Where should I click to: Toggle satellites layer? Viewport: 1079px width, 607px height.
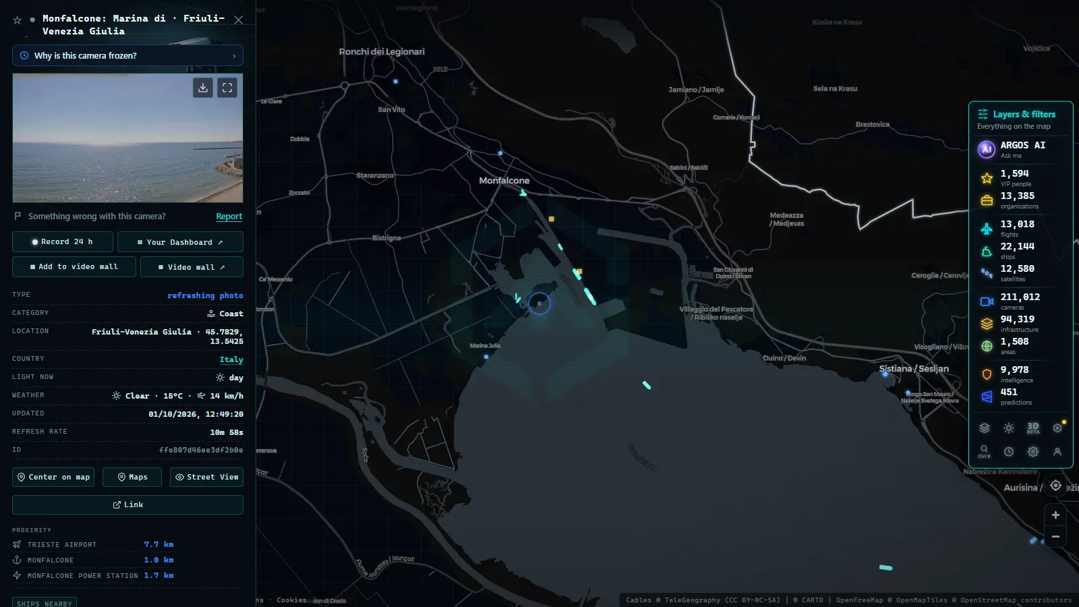[1021, 273]
